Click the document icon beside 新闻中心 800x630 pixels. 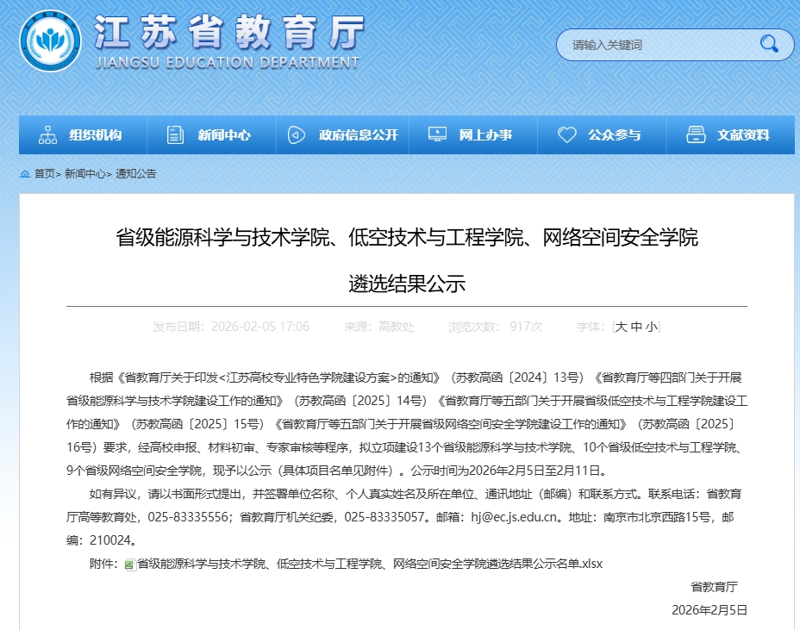[x=175, y=134]
